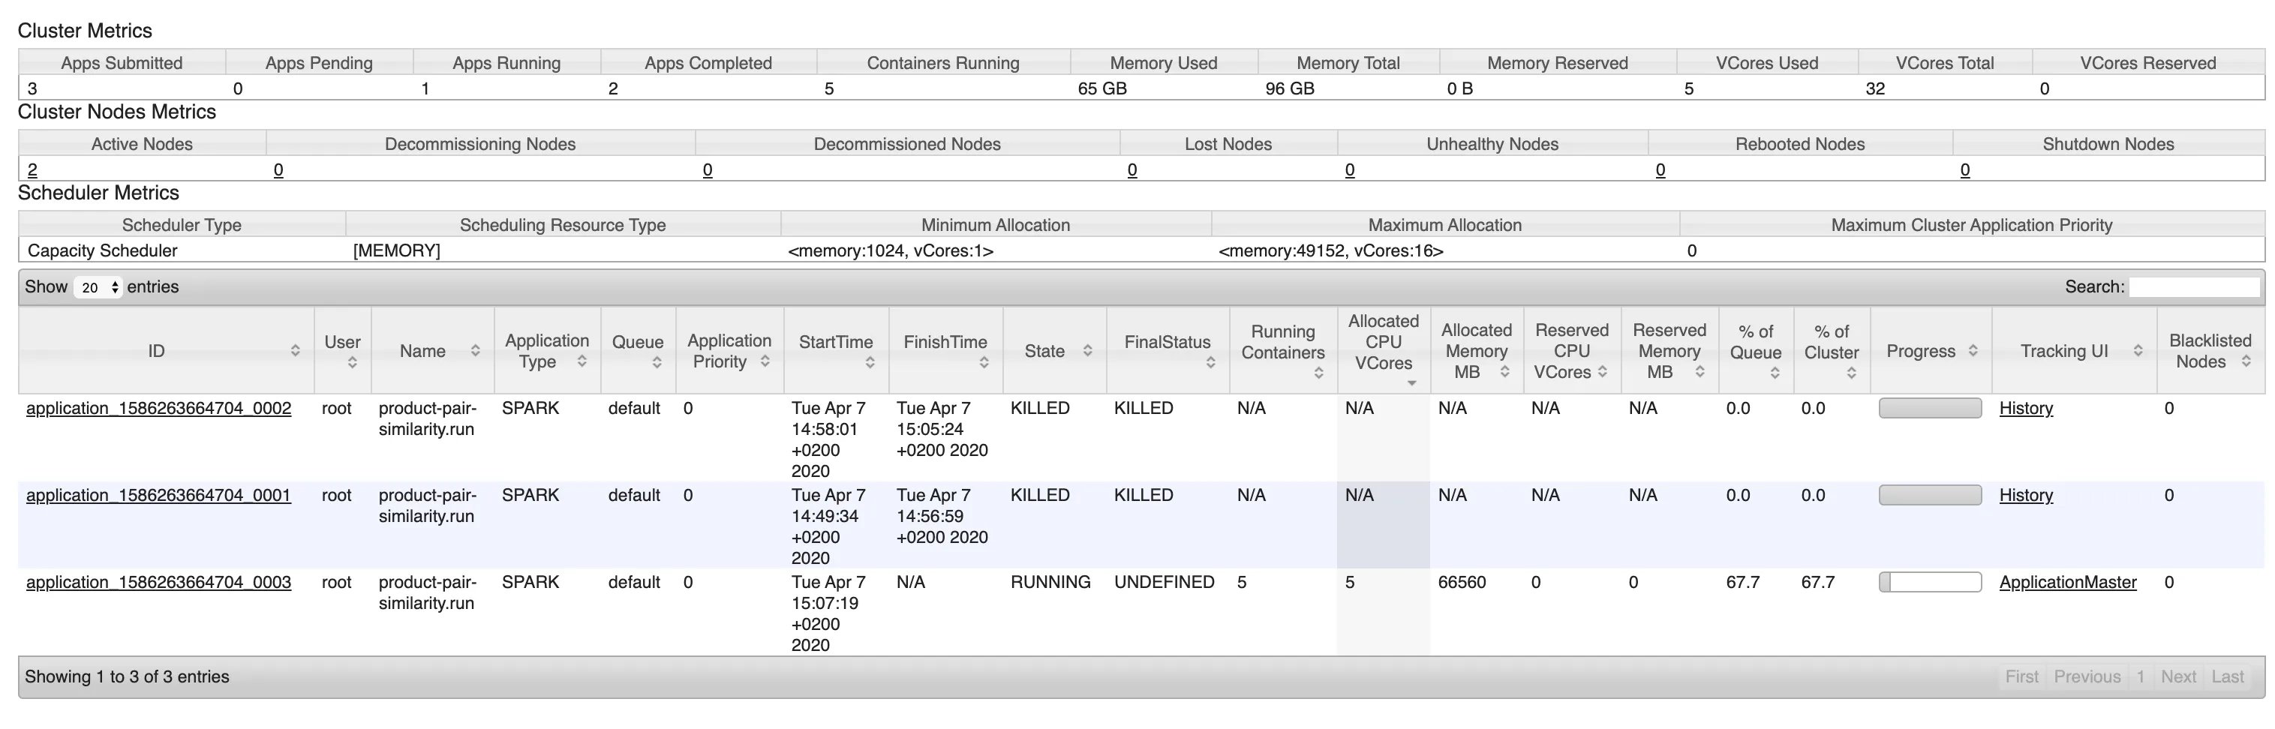Open the Show entries count dropdown
Viewport: 2275px width, 729px height.
click(x=97, y=286)
